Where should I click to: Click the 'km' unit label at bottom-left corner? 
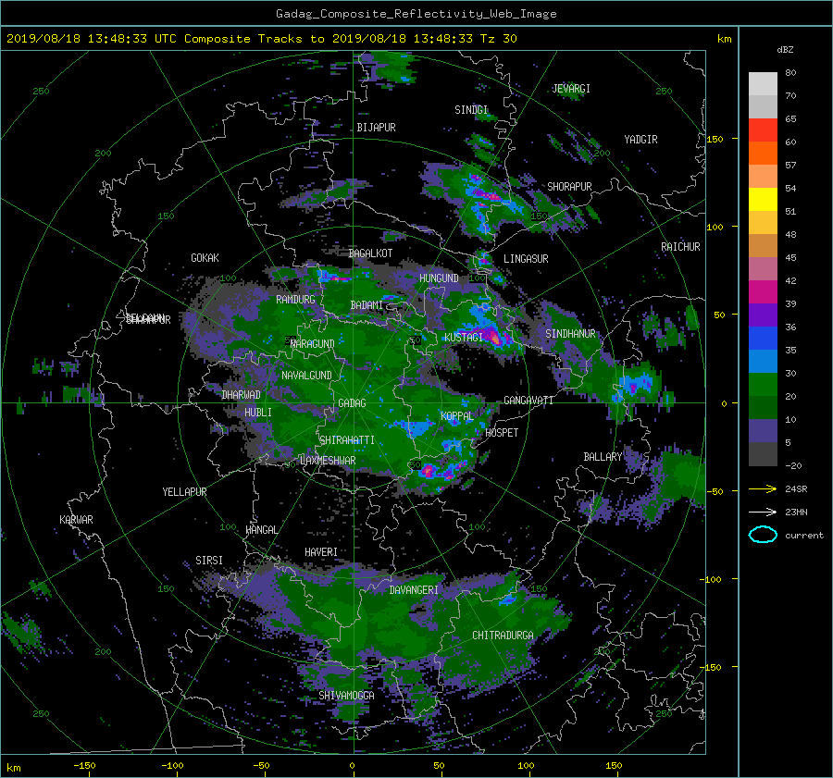[x=14, y=768]
